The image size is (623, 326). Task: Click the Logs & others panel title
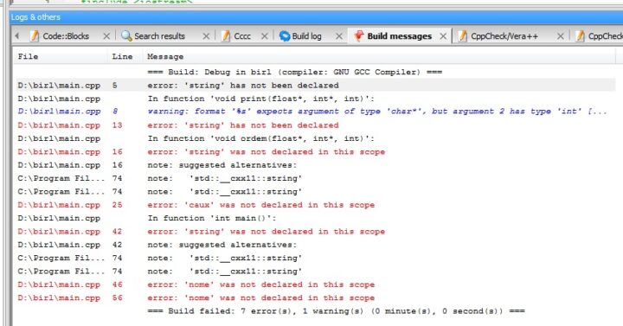[35, 17]
